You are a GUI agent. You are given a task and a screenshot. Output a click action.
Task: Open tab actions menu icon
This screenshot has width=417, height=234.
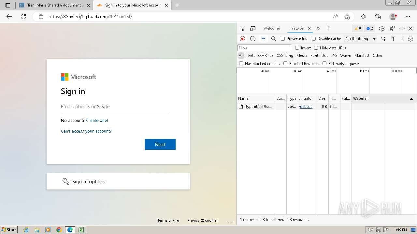point(8,5)
